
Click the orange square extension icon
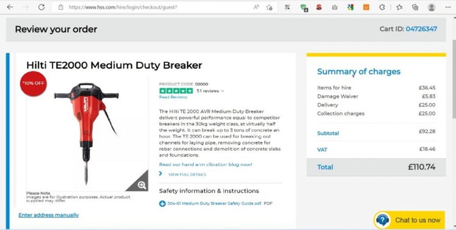[x=366, y=7]
